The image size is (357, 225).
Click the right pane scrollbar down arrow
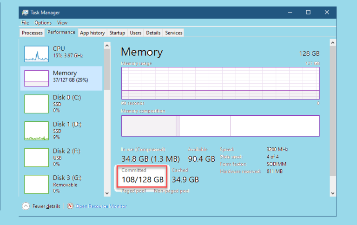click(x=333, y=192)
